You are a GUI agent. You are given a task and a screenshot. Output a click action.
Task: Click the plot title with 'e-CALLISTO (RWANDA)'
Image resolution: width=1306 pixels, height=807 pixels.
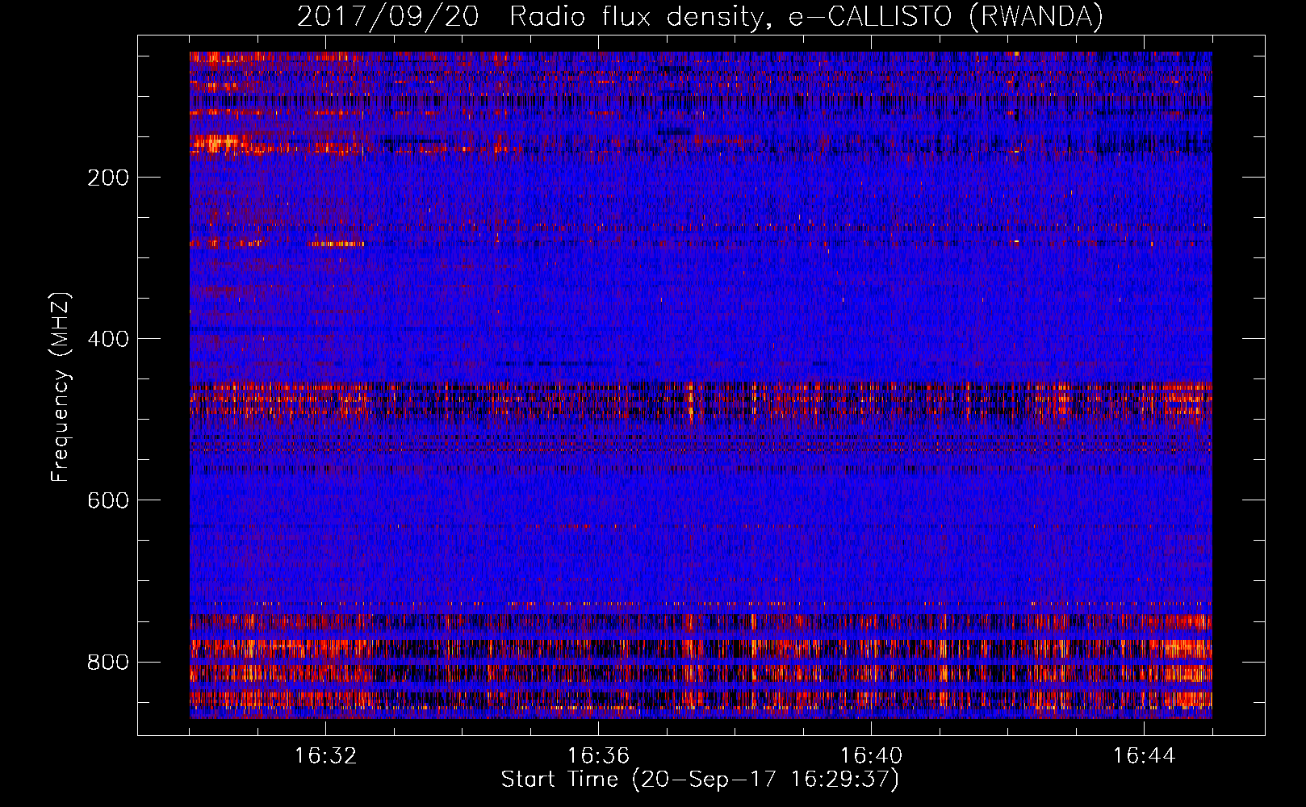700,17
